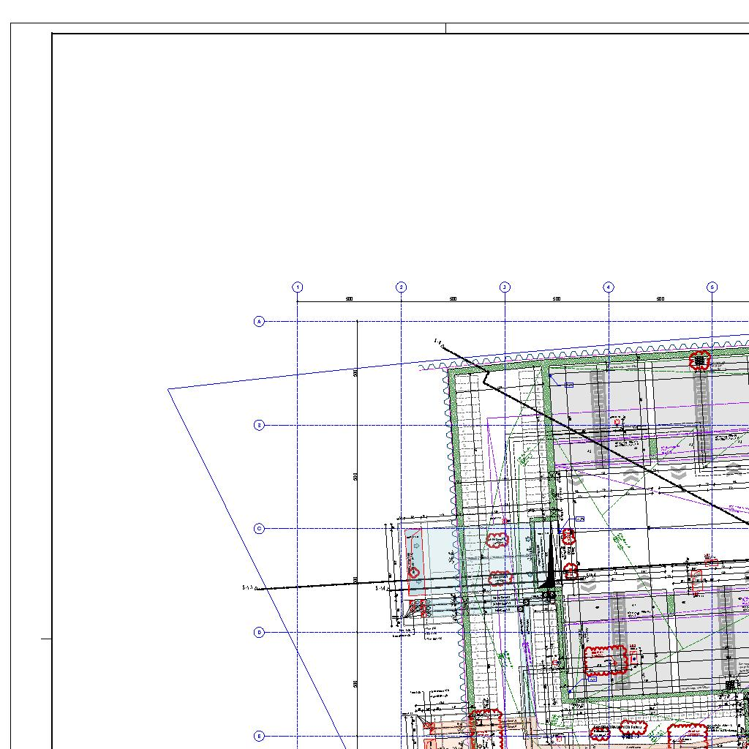Select the 500 dimension between grids 4 and 5
Viewport: 749px width, 749px height.
pos(660,299)
